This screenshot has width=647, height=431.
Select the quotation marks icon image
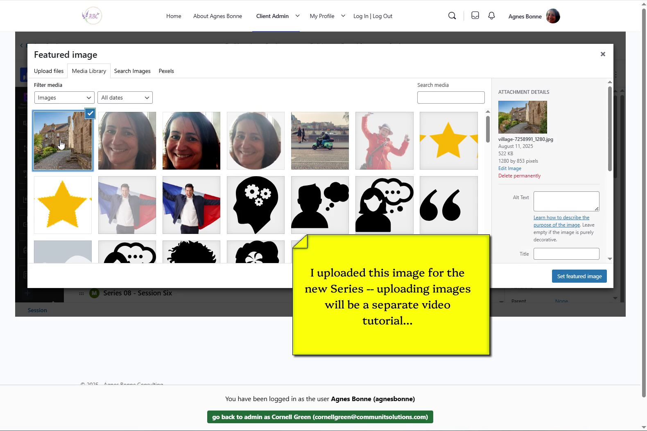click(x=448, y=205)
